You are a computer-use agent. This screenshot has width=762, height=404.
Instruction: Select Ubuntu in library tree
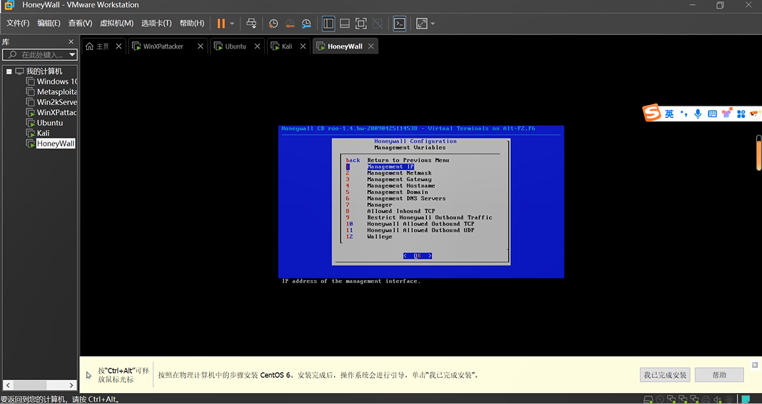click(x=45, y=122)
